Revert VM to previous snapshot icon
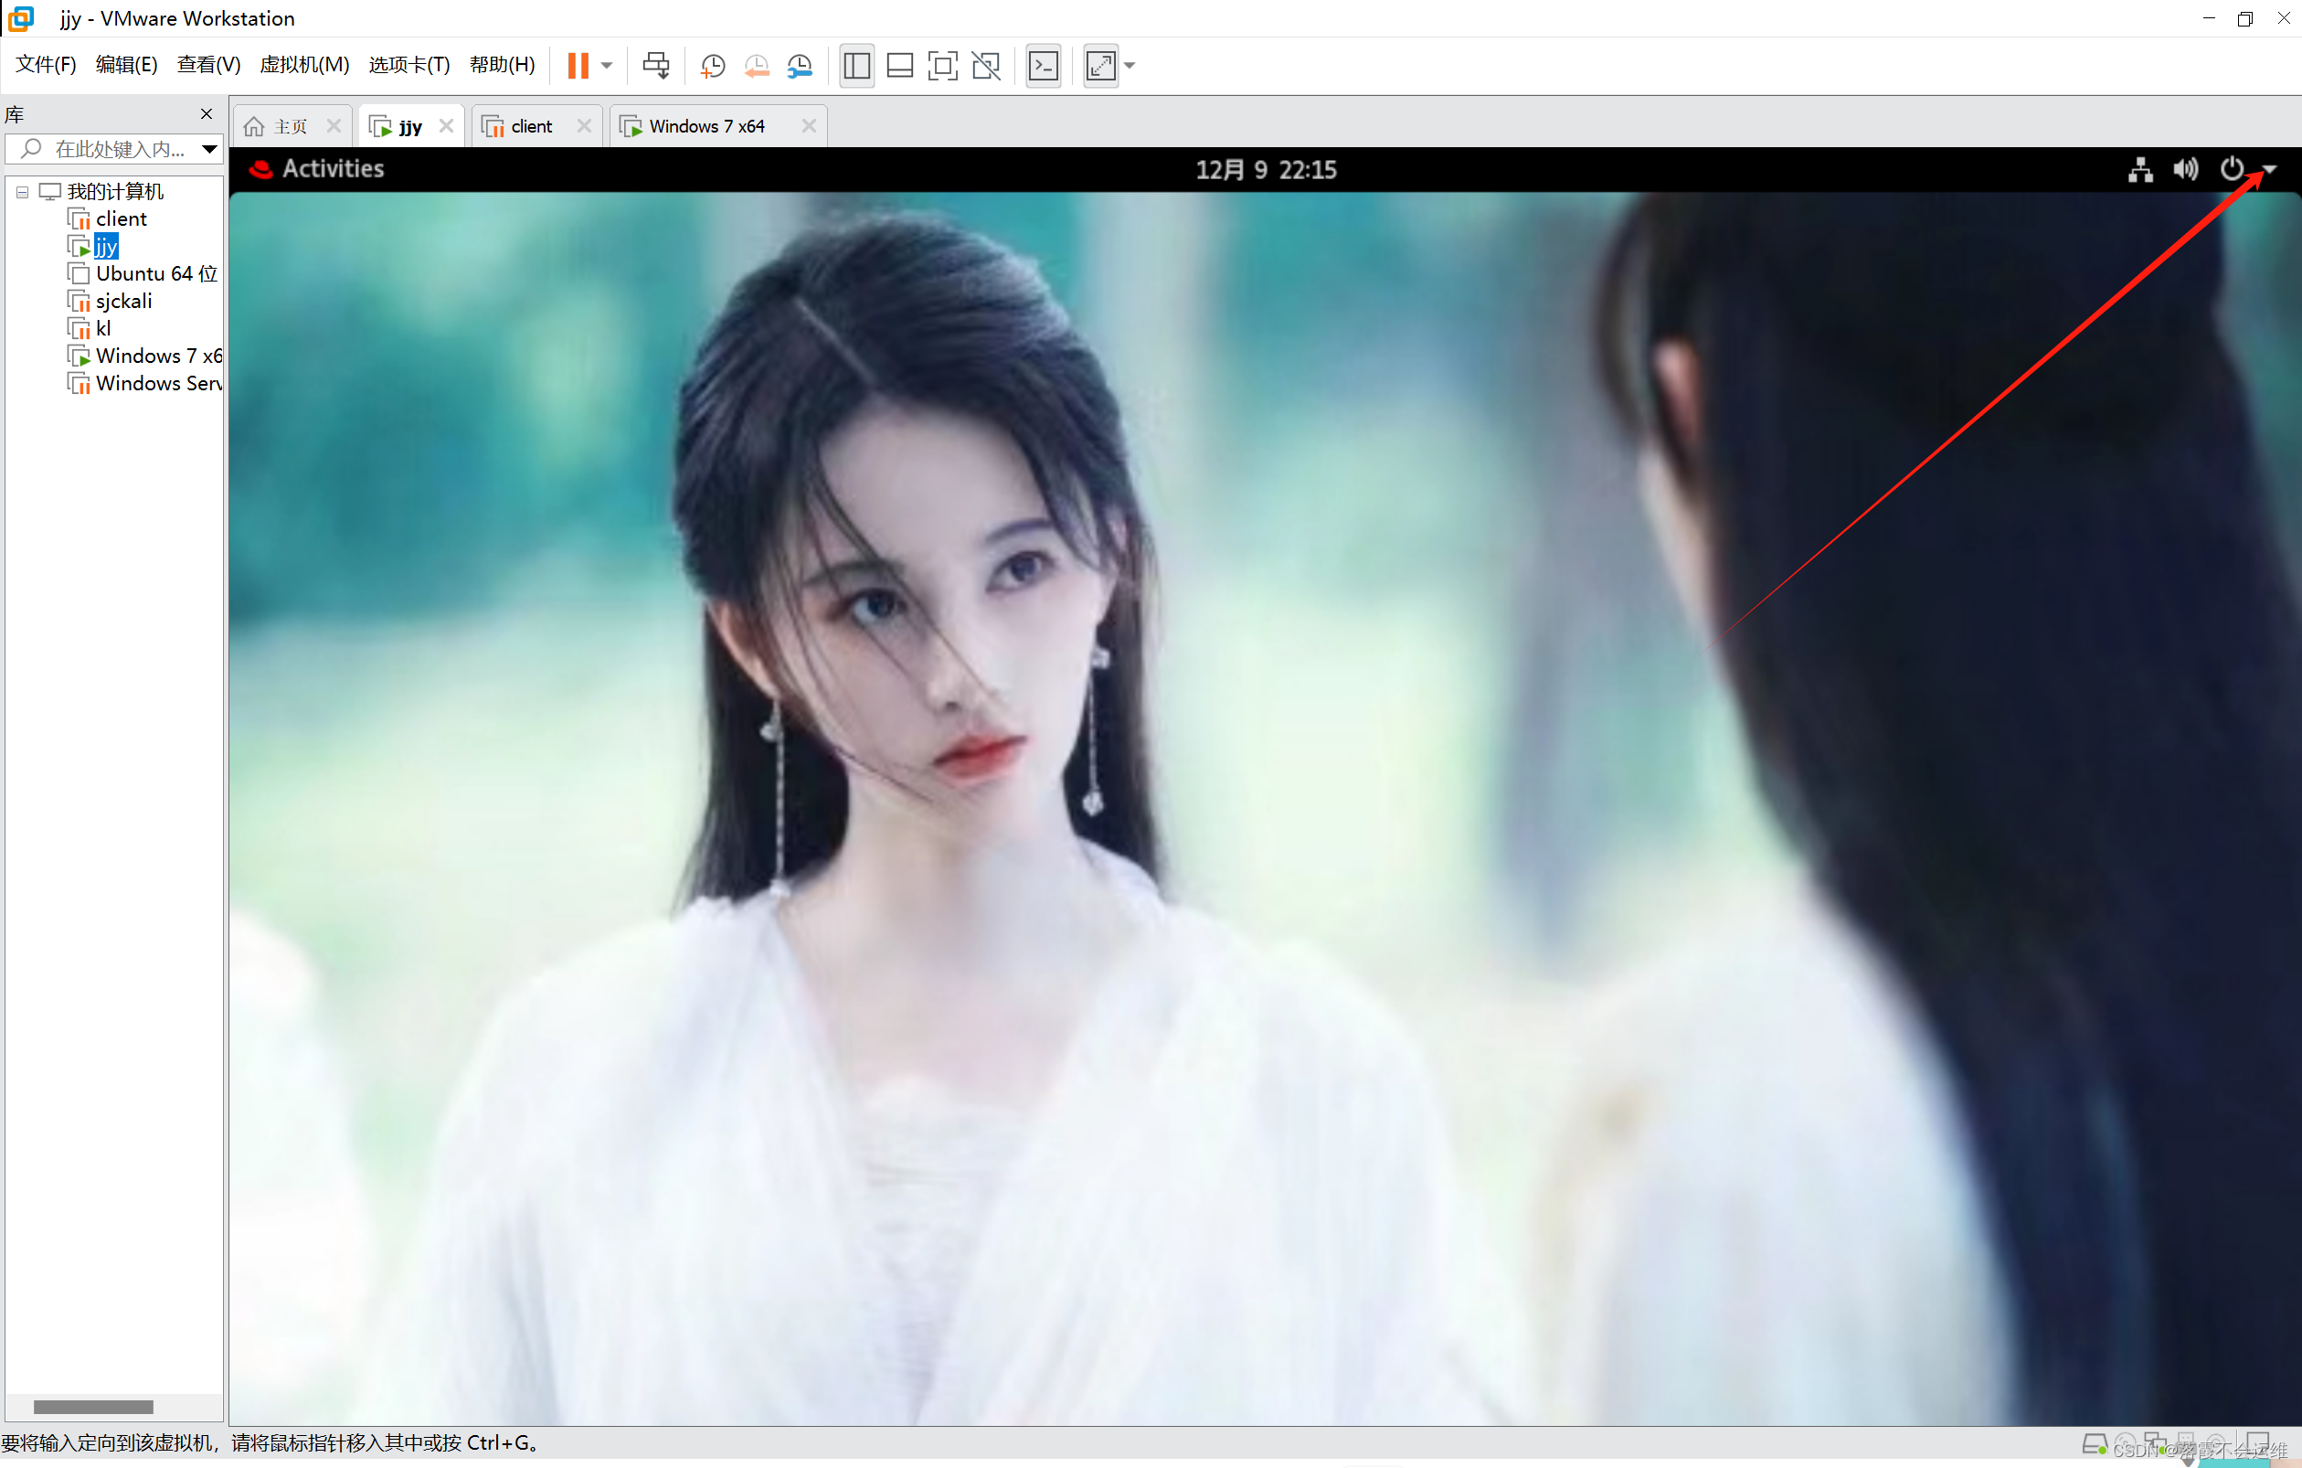 pos(756,65)
